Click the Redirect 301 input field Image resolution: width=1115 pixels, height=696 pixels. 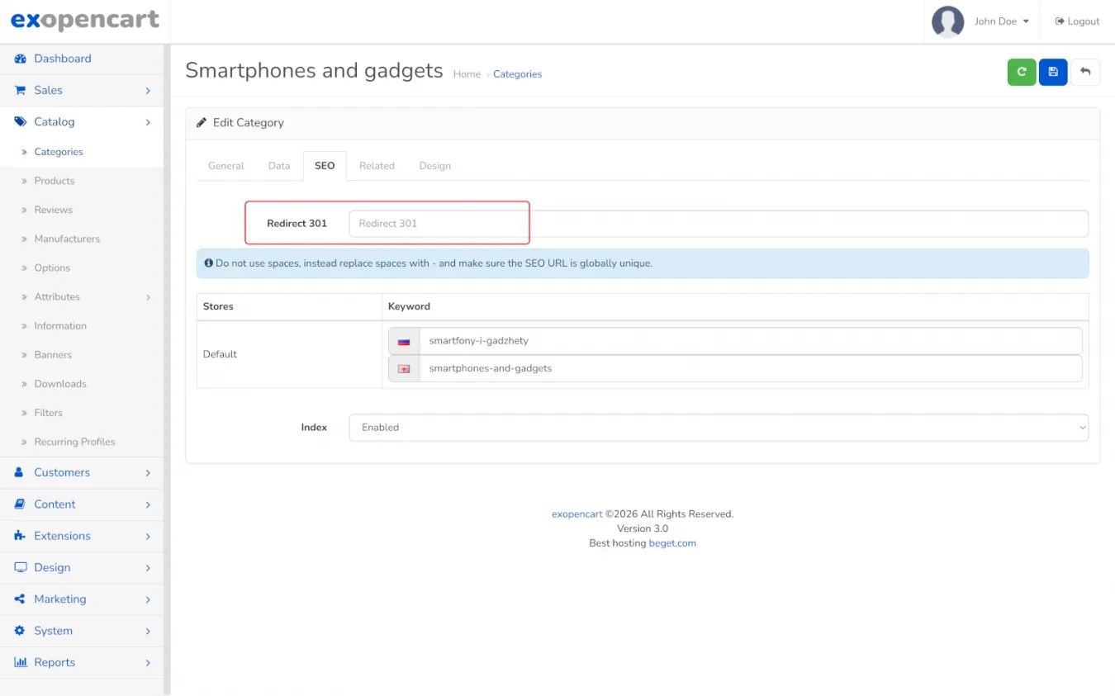coord(718,224)
